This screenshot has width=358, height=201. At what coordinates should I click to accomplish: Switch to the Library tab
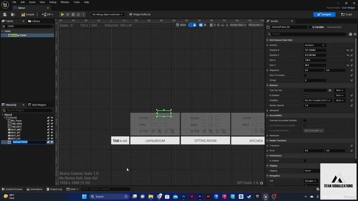pyautogui.click(x=34, y=21)
